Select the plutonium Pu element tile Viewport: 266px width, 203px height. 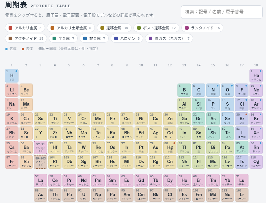coord(112,195)
